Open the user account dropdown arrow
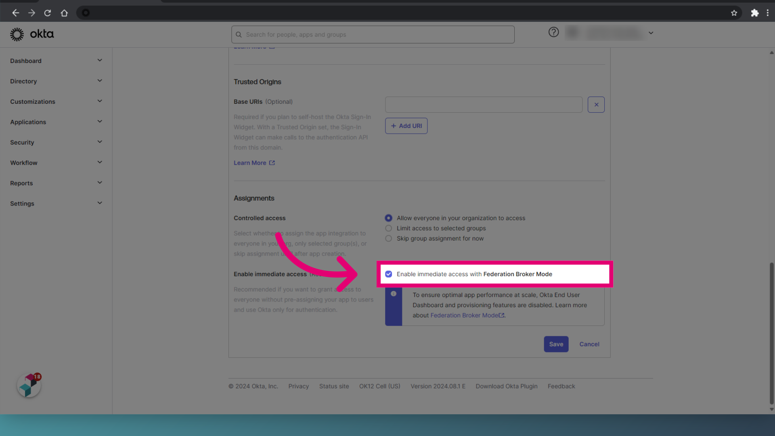 [x=651, y=33]
